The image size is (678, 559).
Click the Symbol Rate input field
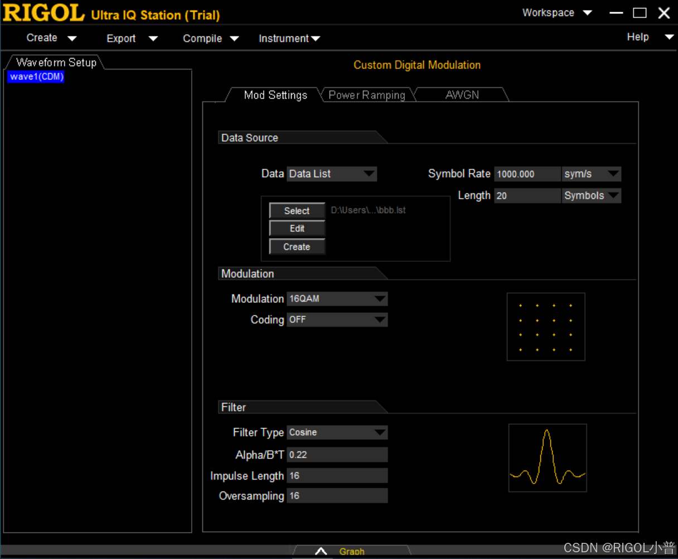[527, 174]
